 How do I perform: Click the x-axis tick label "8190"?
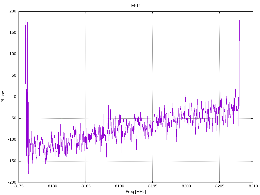(119, 186)
